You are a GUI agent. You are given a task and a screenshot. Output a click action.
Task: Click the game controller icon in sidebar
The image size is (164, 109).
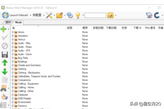pos(4,88)
